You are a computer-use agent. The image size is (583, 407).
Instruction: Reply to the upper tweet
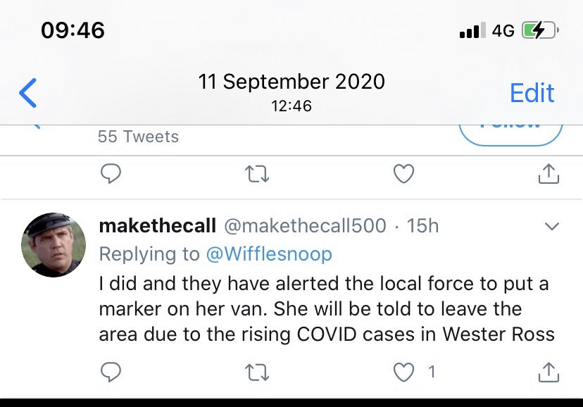111,174
